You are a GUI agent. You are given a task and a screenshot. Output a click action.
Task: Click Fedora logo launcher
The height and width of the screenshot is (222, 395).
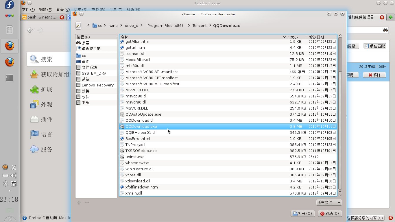coord(10,5)
